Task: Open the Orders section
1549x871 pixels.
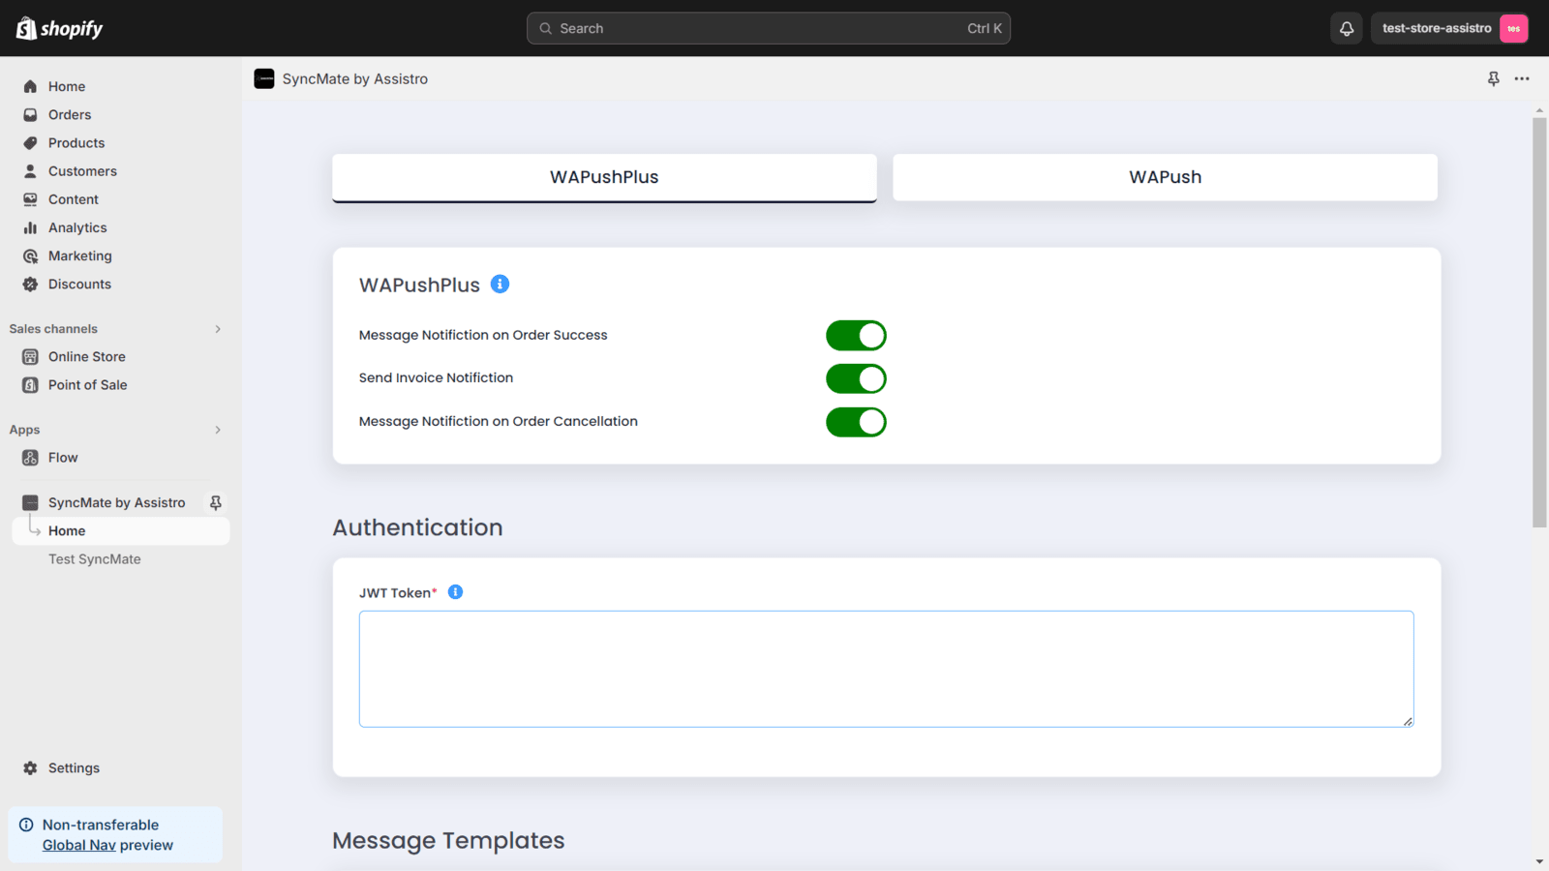Action: click(x=68, y=114)
